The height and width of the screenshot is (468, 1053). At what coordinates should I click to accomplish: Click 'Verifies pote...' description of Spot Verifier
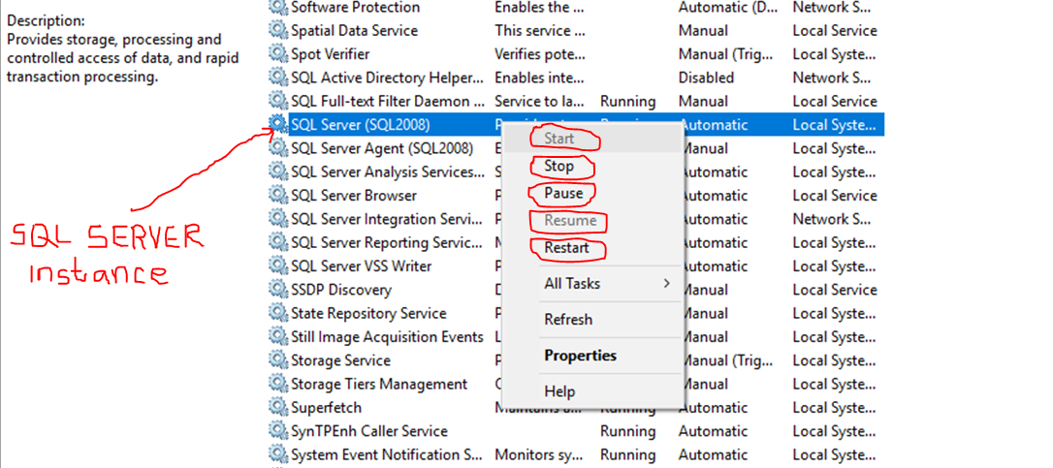(x=540, y=54)
